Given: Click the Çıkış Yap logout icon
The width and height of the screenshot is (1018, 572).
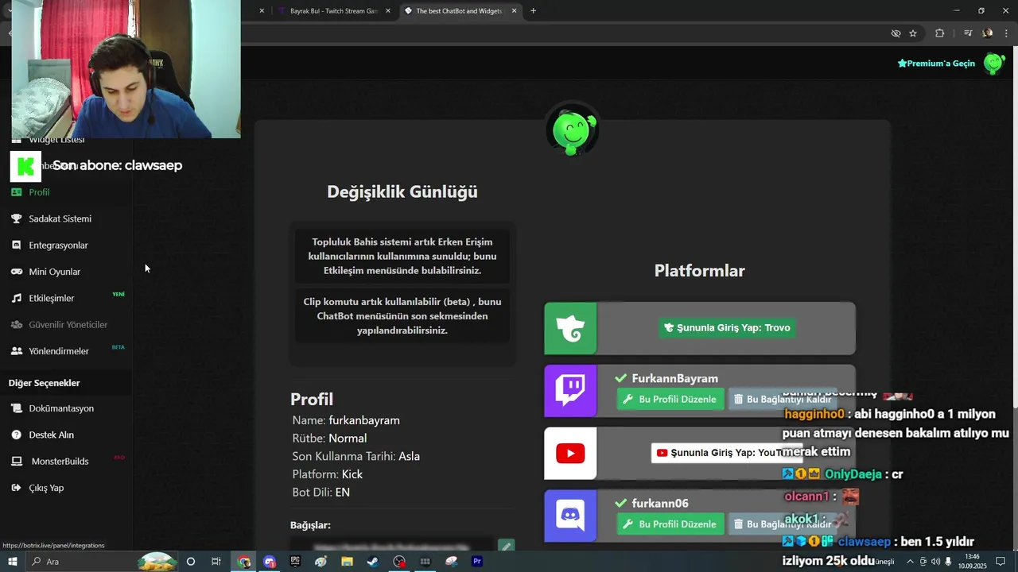Looking at the screenshot, I should (x=16, y=488).
